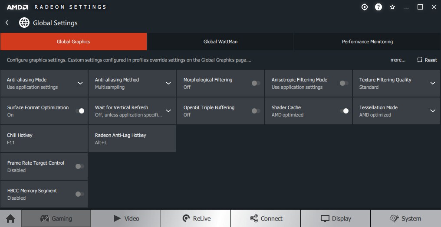Expand Anti-aliasing Method dropdown arrow
This screenshot has height=227, width=441.
pyautogui.click(x=168, y=83)
